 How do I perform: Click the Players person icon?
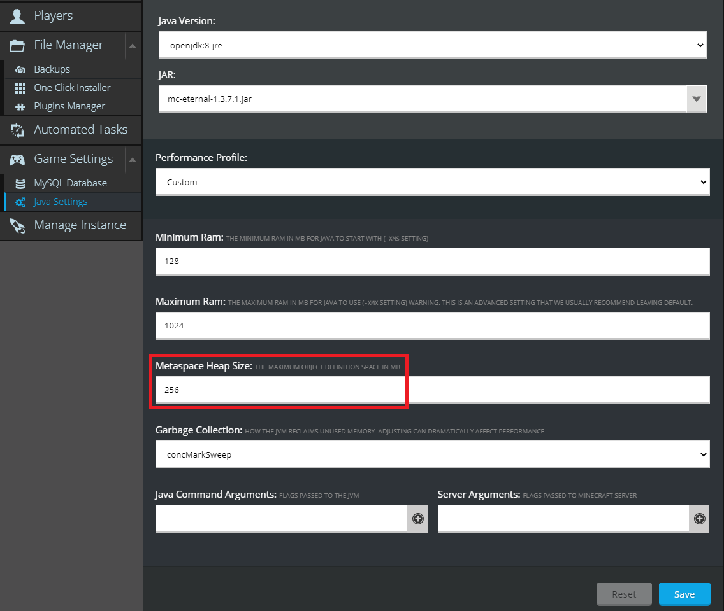[x=17, y=16]
